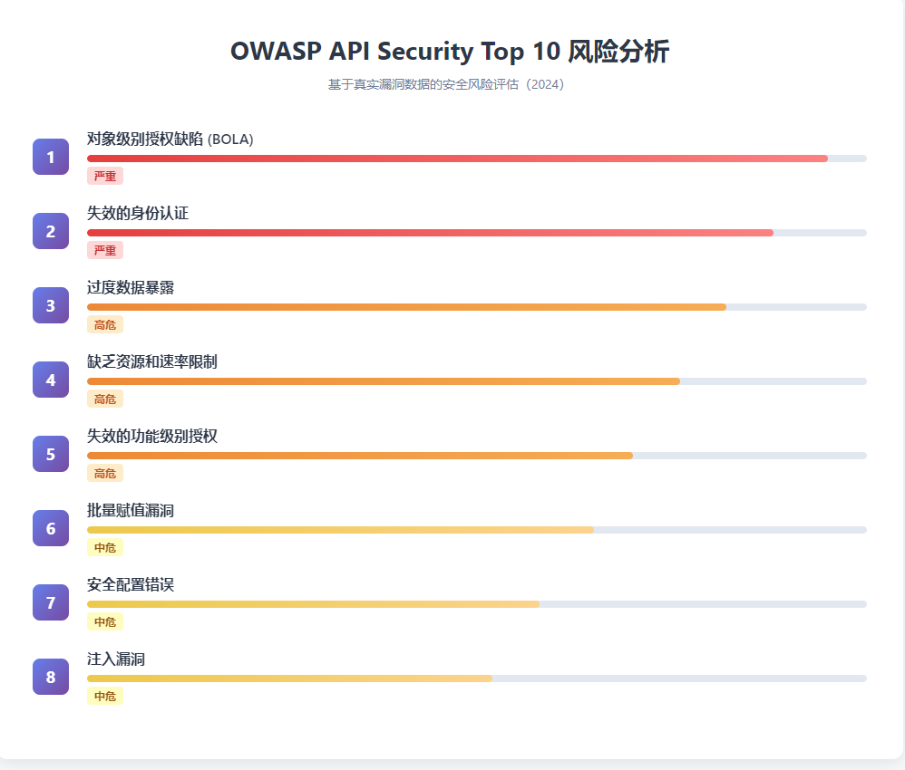Click the 严重 tag under BOLA

click(x=105, y=176)
